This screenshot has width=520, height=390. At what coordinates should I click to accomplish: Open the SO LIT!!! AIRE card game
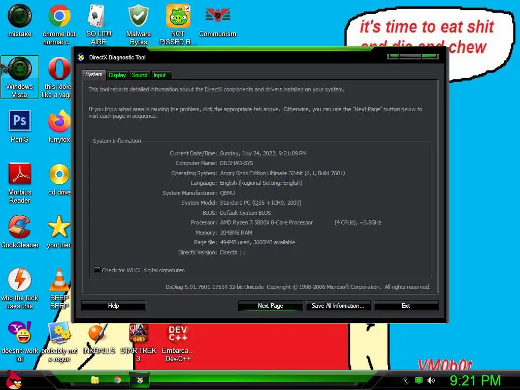[99, 24]
